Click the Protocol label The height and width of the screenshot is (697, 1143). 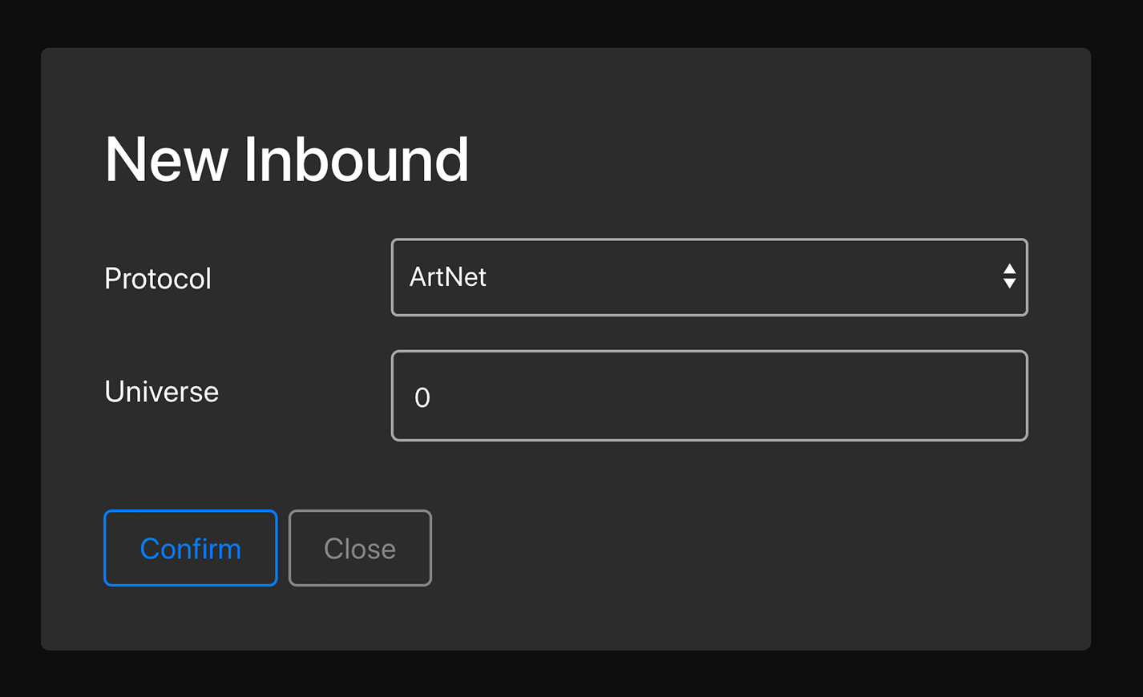click(158, 279)
